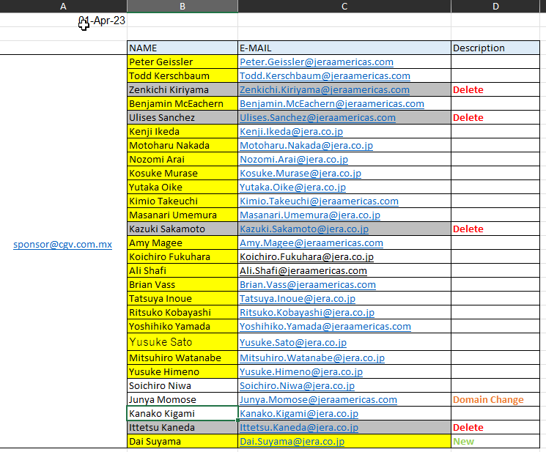Open Motoharu.Nakada@jera.co.jp link
This screenshot has width=546, height=452.
(306, 146)
